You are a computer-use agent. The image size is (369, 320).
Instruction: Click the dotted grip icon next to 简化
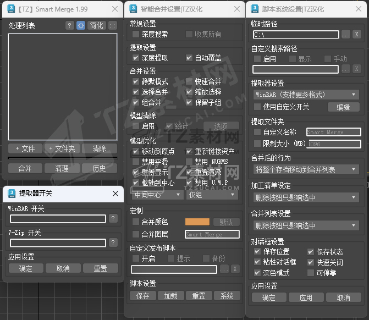(x=113, y=25)
